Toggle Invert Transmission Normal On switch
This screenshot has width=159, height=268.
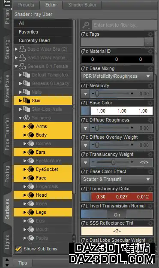pyautogui.click(x=117, y=214)
